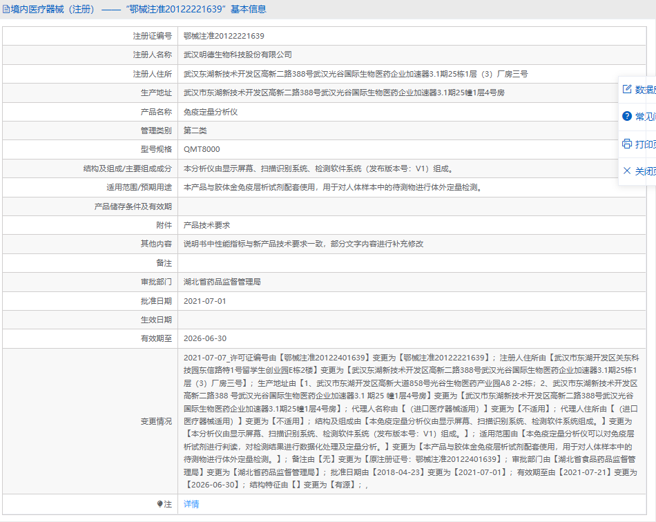Click the 管理类别 field label
The height and width of the screenshot is (522, 656).
(x=156, y=130)
